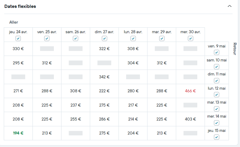
Task: Toggle the mar. 13 mai return checkbox
Action: click(216, 109)
